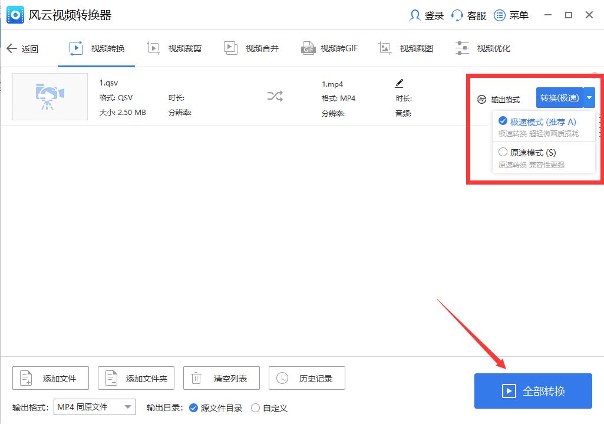Click the conversion arrows icon between the files
This screenshot has width=604, height=424.
275,96
